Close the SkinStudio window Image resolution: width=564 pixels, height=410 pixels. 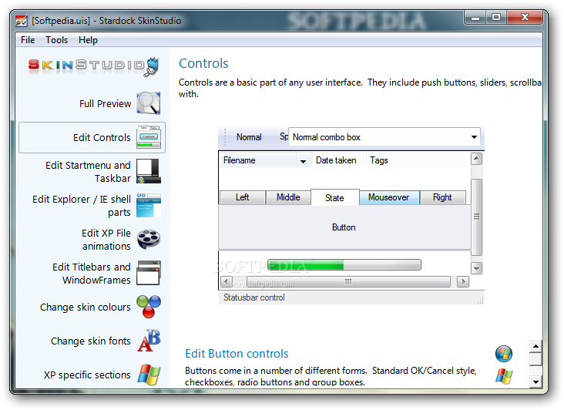click(x=525, y=18)
